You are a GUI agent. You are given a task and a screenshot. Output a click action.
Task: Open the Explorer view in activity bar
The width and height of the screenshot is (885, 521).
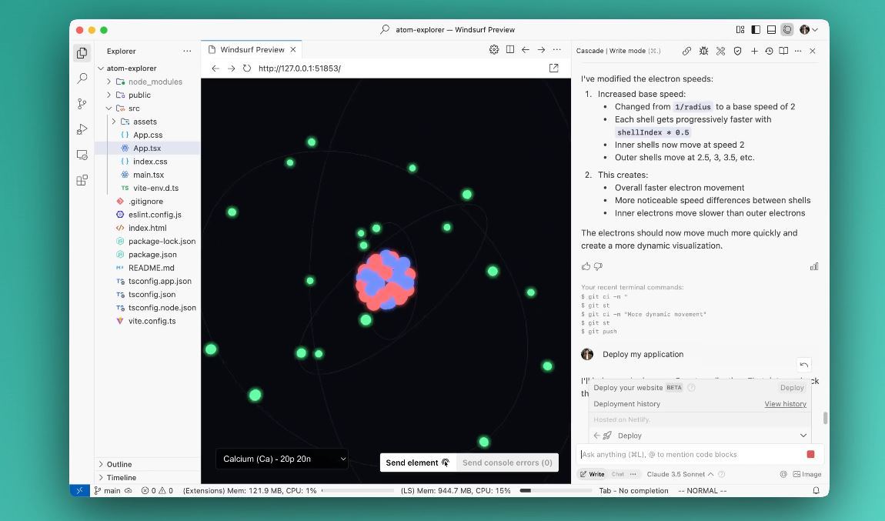(x=82, y=52)
